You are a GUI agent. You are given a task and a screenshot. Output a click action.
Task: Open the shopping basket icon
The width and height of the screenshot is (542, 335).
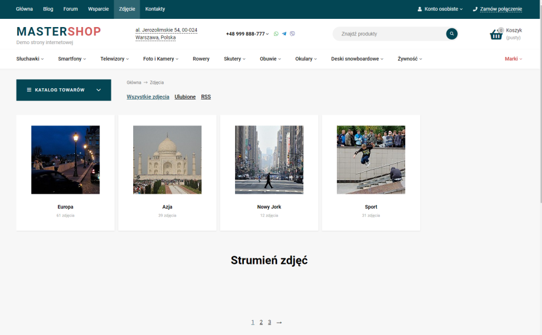tap(496, 34)
